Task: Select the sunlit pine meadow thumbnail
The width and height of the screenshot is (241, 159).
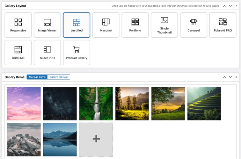Action: point(132,104)
